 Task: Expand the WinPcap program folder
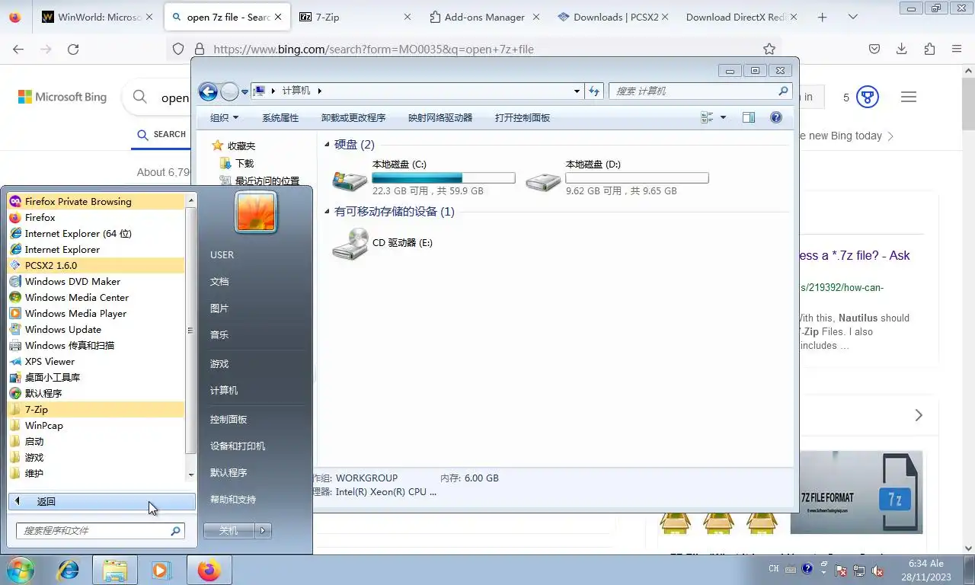coord(96,425)
